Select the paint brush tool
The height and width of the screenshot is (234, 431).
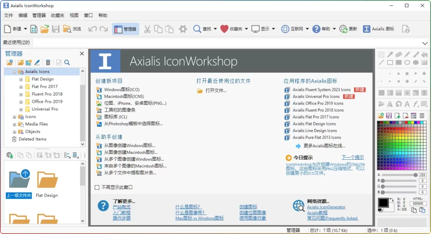416,55
